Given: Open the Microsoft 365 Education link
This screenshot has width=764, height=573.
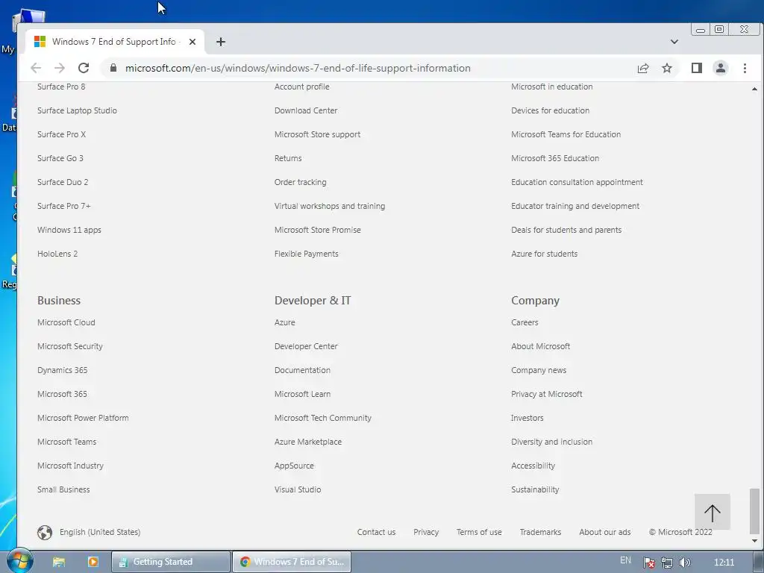Looking at the screenshot, I should tap(555, 158).
